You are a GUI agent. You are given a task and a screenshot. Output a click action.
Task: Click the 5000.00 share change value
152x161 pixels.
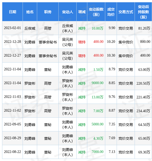click(97, 124)
